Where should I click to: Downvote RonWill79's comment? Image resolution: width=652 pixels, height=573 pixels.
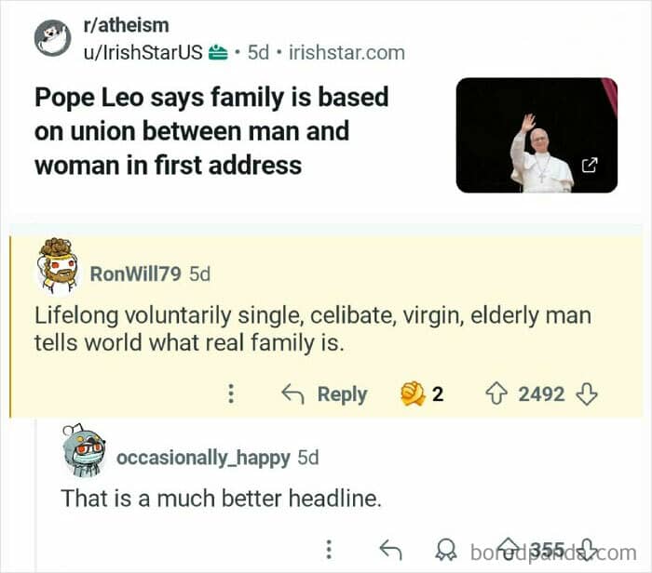[x=586, y=394]
